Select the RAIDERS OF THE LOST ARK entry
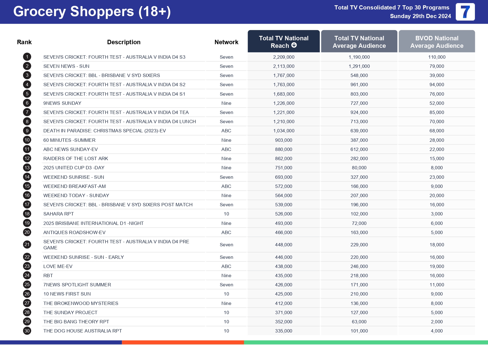Viewport: 488px width, 345px height. 76,158
